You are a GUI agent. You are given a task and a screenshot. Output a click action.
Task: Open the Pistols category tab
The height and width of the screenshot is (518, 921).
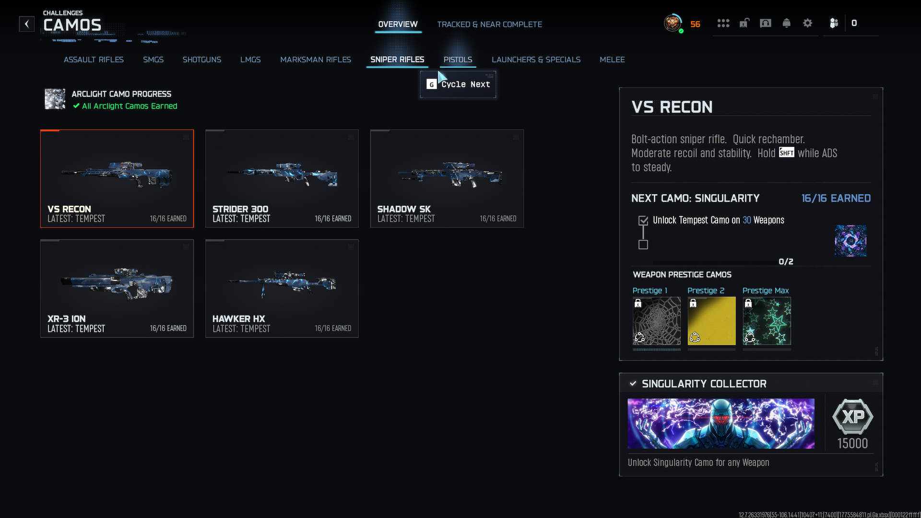458,59
